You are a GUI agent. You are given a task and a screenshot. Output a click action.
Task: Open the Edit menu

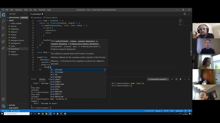(12, 10)
